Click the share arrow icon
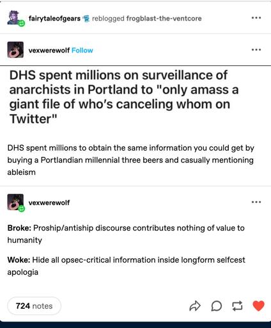Viewport: 271px width, 328px height. click(195, 306)
